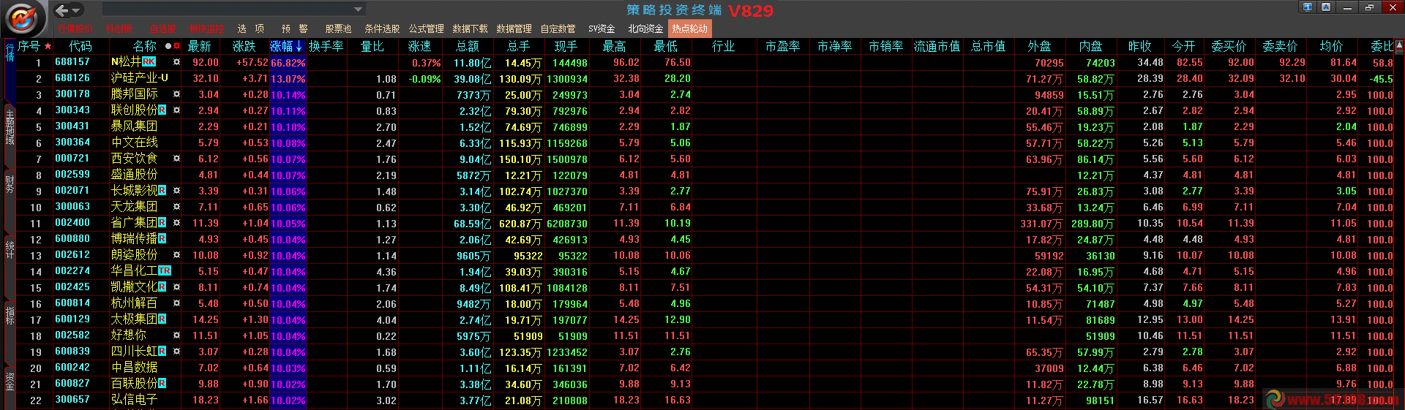Open 股票池 menu
The height and width of the screenshot is (410, 1405).
click(x=338, y=29)
